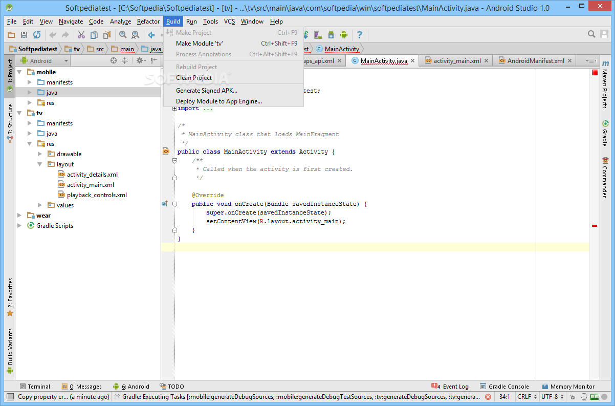Screen dimensions: 615x406
Task: Open the TODO tool window
Action: tap(171, 387)
